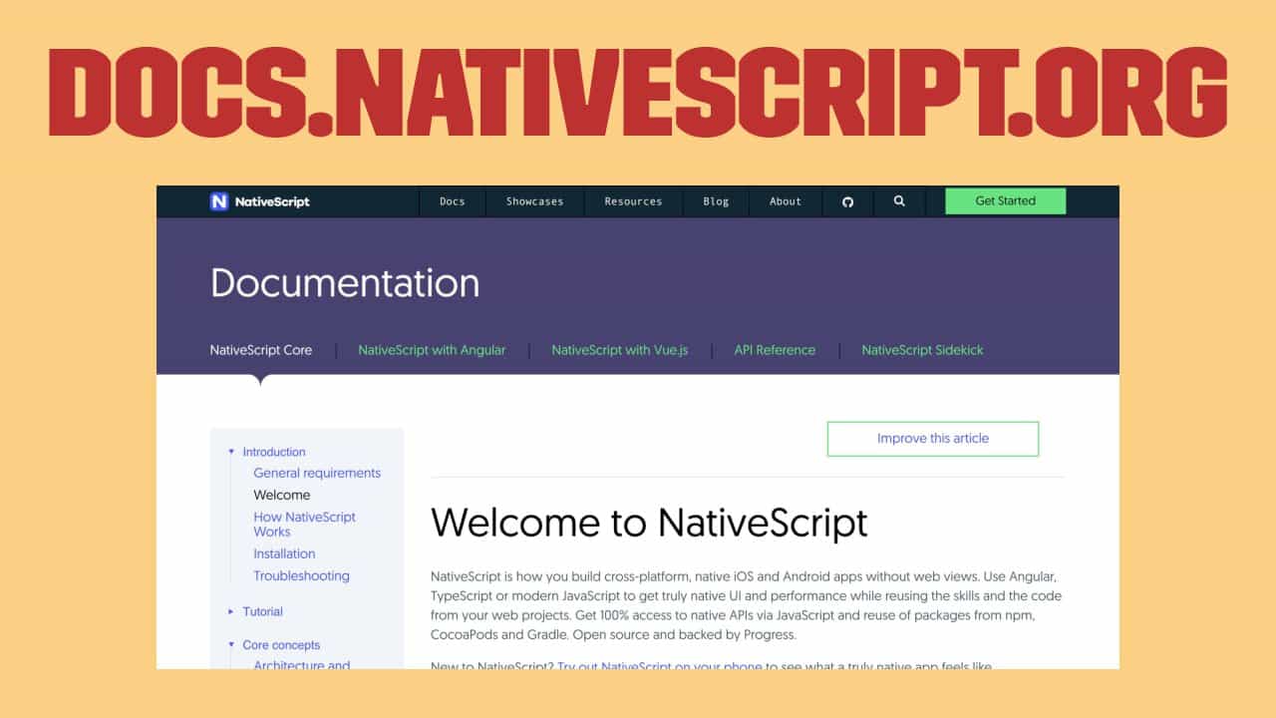Open the Showcases menu item
Viewport: 1276px width, 718px height.
click(x=534, y=201)
